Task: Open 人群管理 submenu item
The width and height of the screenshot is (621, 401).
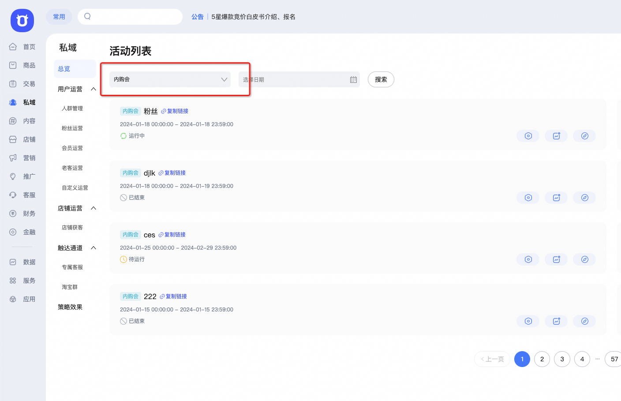Action: tap(72, 109)
